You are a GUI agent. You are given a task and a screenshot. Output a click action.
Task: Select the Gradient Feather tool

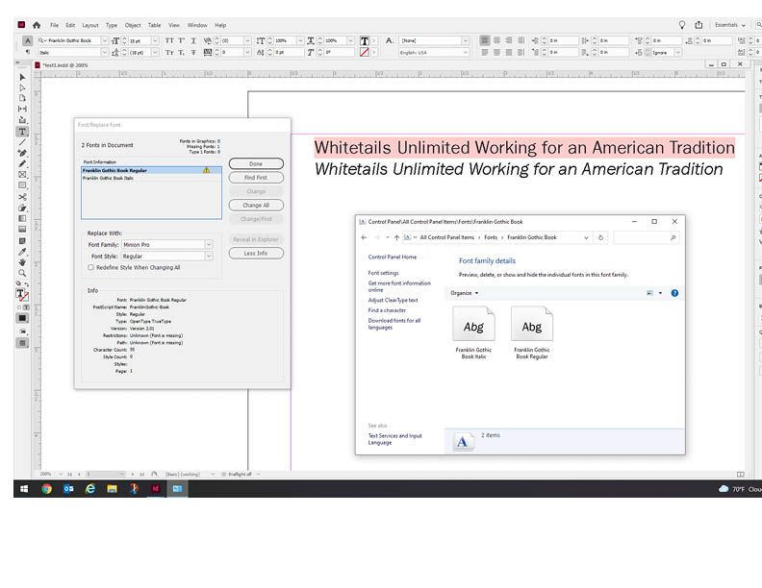(x=22, y=229)
